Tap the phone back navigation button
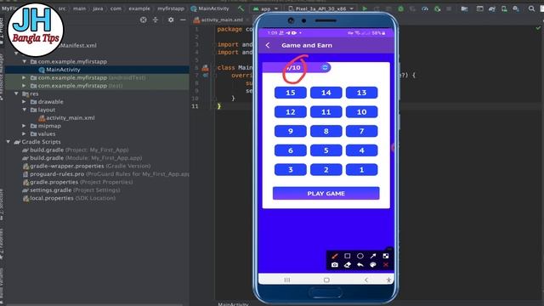 click(x=366, y=280)
